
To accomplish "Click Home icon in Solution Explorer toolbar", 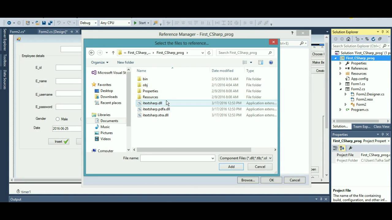I will (348, 39).
